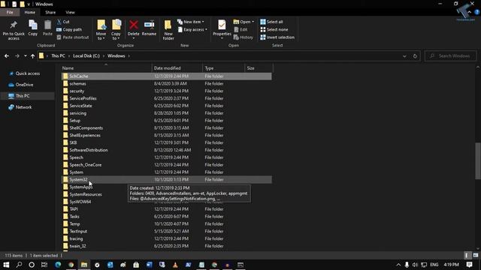Click Edit in the Open group
This screenshot has width=481, height=270.
pos(240,30)
